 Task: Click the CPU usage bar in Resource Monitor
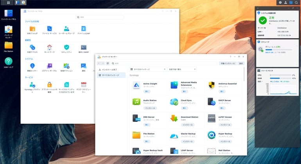280,75
